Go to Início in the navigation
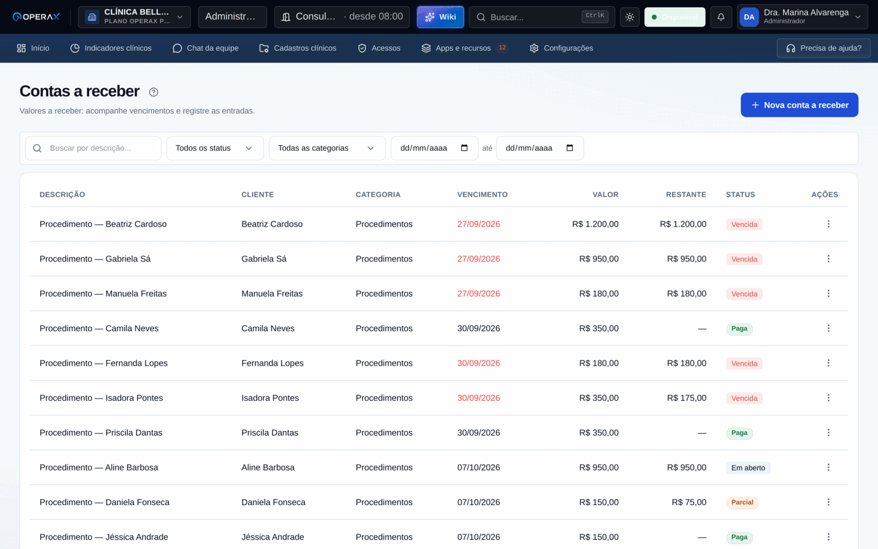 [33, 48]
